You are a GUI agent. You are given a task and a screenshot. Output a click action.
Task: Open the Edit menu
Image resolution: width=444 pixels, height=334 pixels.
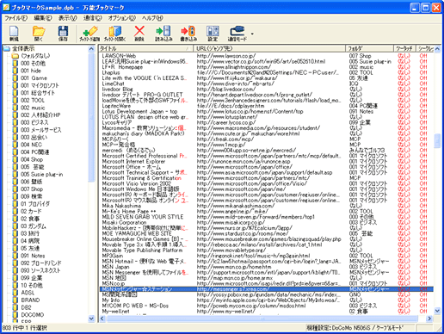(x=43, y=18)
